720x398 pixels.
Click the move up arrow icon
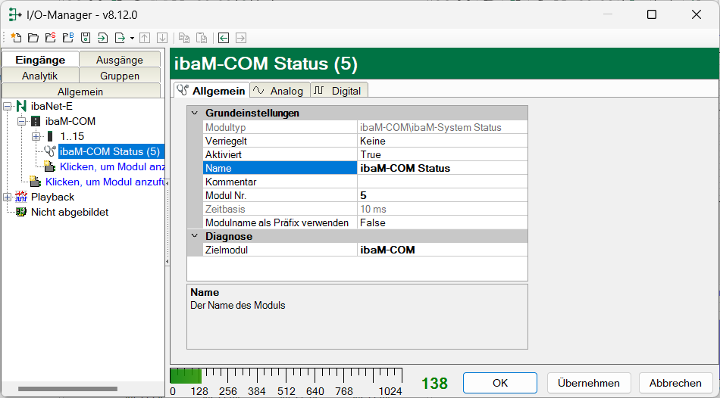(x=145, y=38)
